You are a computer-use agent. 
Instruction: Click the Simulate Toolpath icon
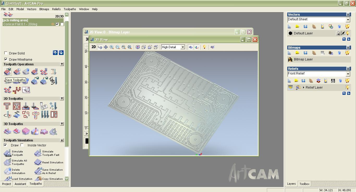click(x=7, y=153)
